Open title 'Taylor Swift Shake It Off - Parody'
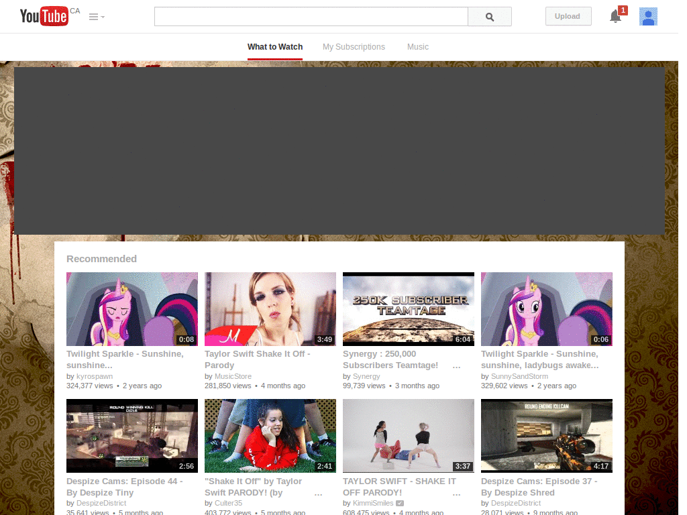Viewport: 687px width, 515px height. (257, 359)
